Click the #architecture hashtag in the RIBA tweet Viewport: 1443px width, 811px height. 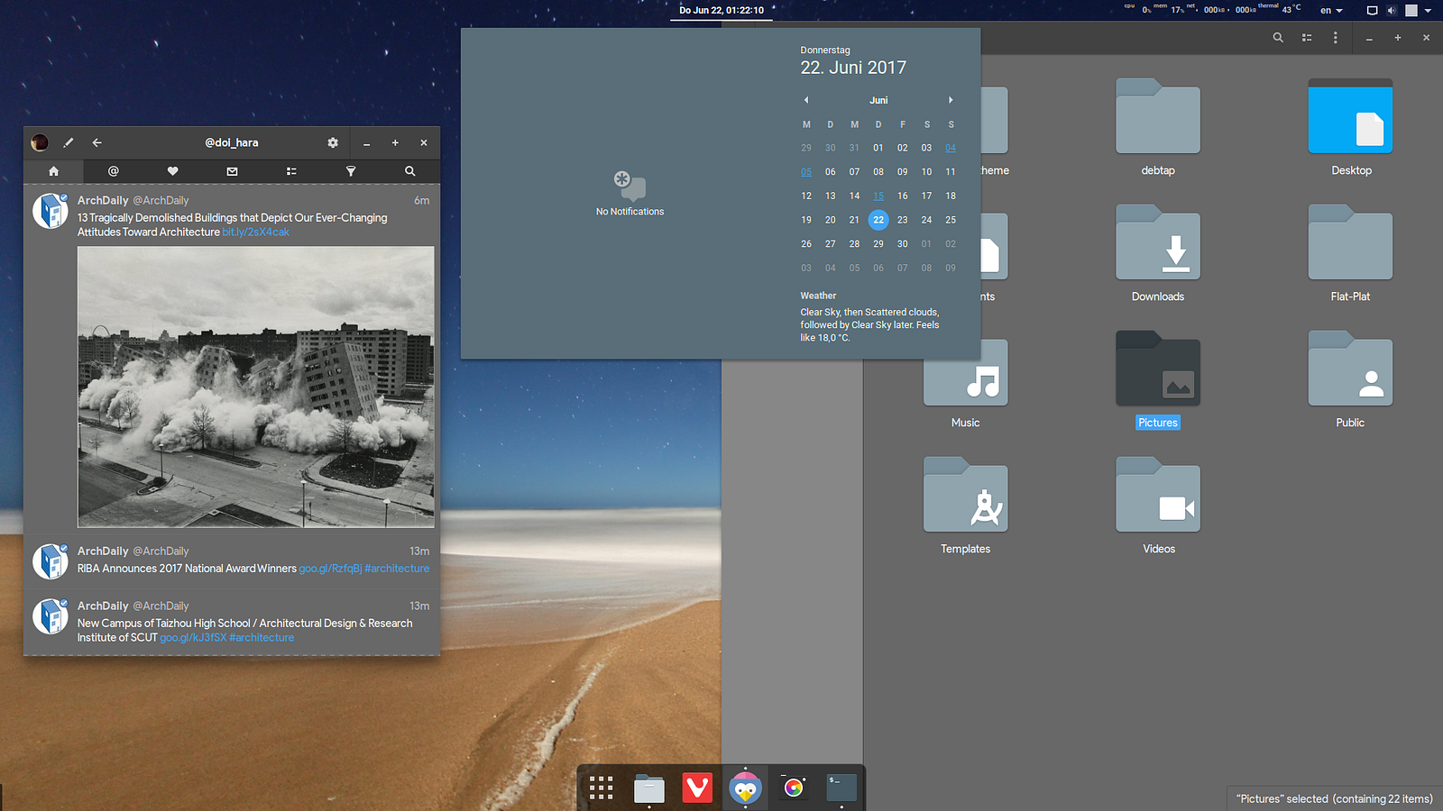[397, 569]
